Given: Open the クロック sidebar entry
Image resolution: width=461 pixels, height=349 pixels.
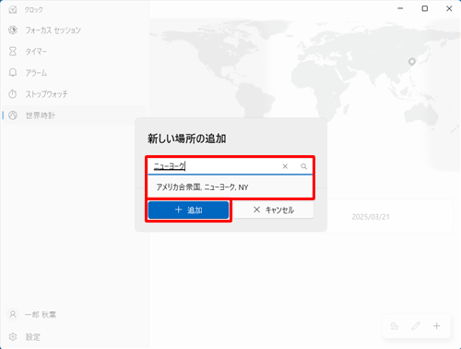Looking at the screenshot, I should (33, 10).
